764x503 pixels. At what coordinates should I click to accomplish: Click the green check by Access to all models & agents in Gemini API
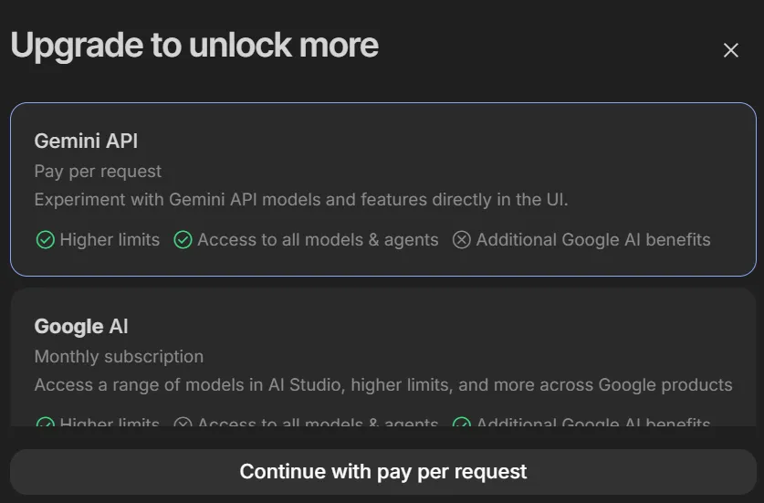tap(183, 240)
